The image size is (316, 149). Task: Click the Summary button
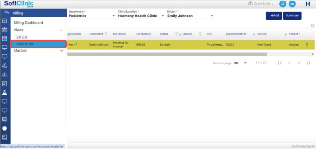(x=292, y=16)
